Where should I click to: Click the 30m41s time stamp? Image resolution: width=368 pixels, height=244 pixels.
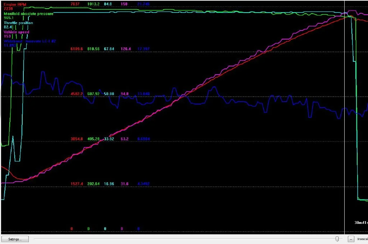pyautogui.click(x=361, y=223)
